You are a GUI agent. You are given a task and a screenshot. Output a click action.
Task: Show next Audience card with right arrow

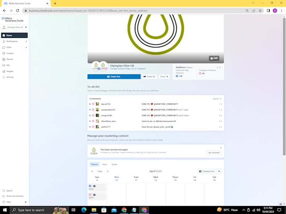click(x=220, y=68)
